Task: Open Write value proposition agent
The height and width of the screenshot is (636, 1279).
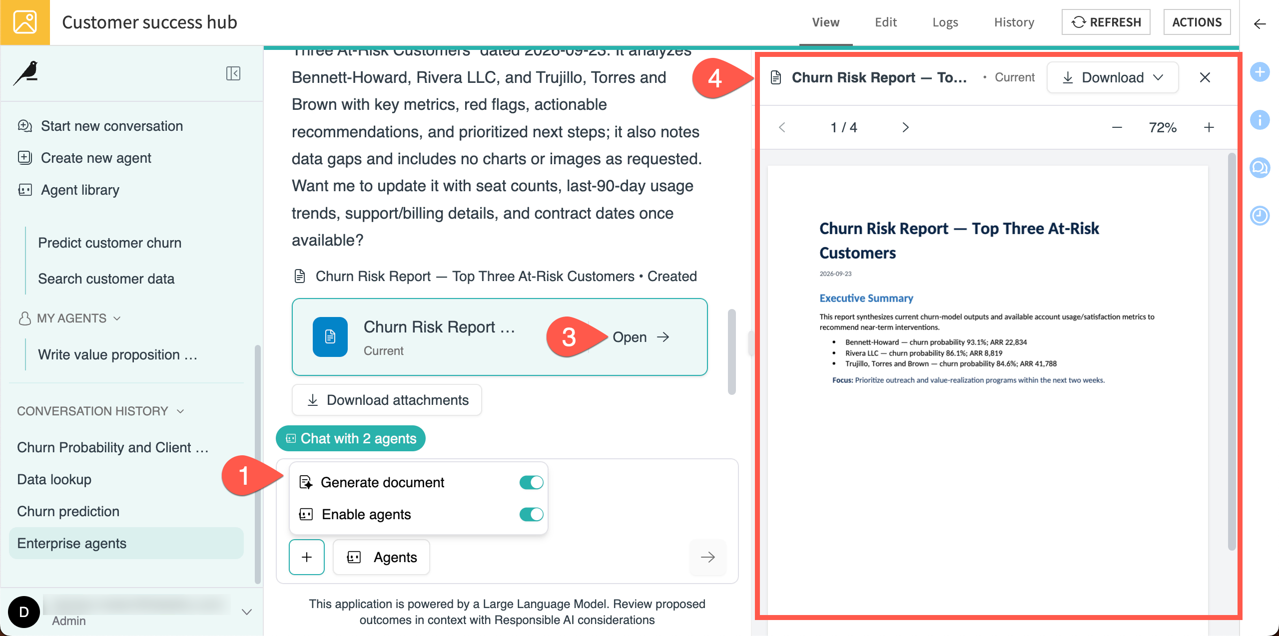Action: click(x=118, y=354)
